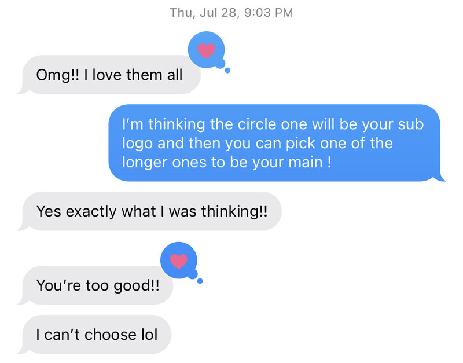Viewport: 463px width, 363px height.
Task: Select the "Omg!! I love them all" message bubble
Action: pos(109,75)
